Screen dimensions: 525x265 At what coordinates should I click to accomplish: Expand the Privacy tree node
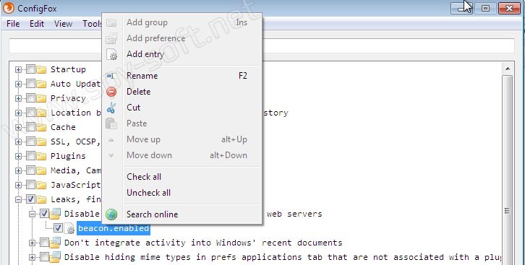coord(18,99)
